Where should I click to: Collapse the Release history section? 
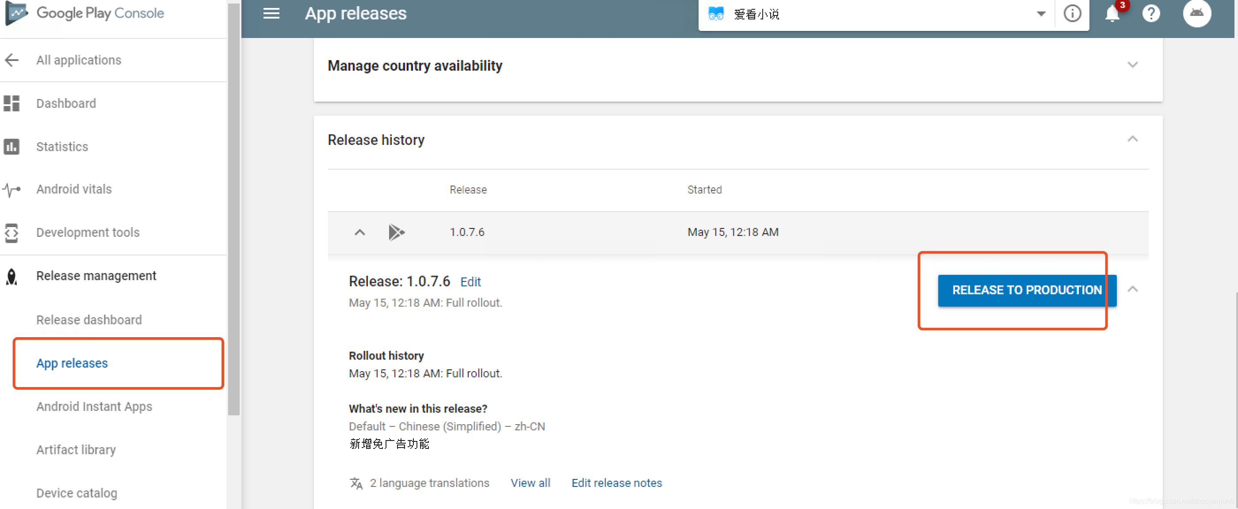tap(1132, 139)
